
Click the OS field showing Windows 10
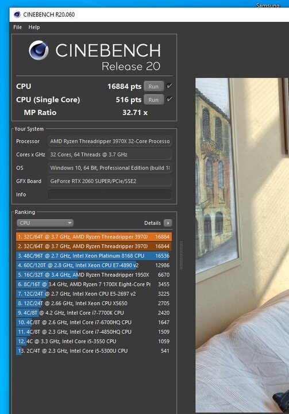click(x=110, y=168)
